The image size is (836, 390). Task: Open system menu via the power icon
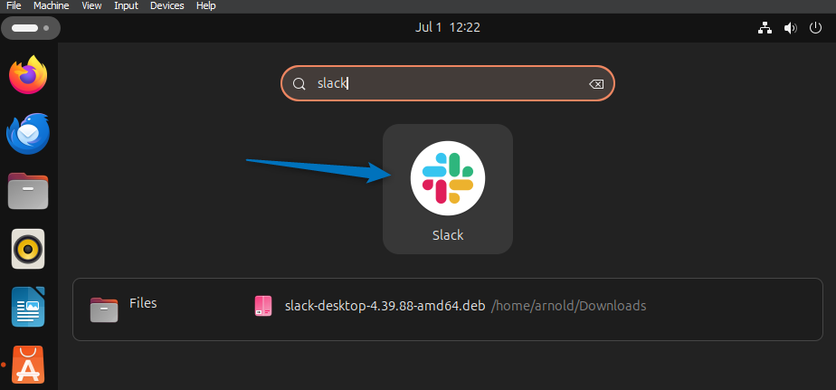pos(815,28)
